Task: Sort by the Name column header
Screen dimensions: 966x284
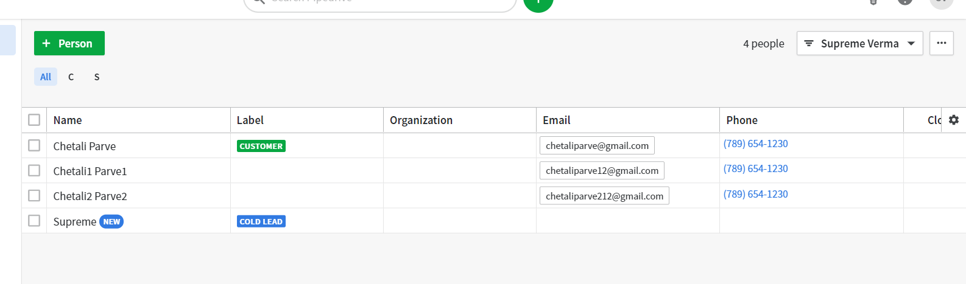Action: tap(68, 120)
